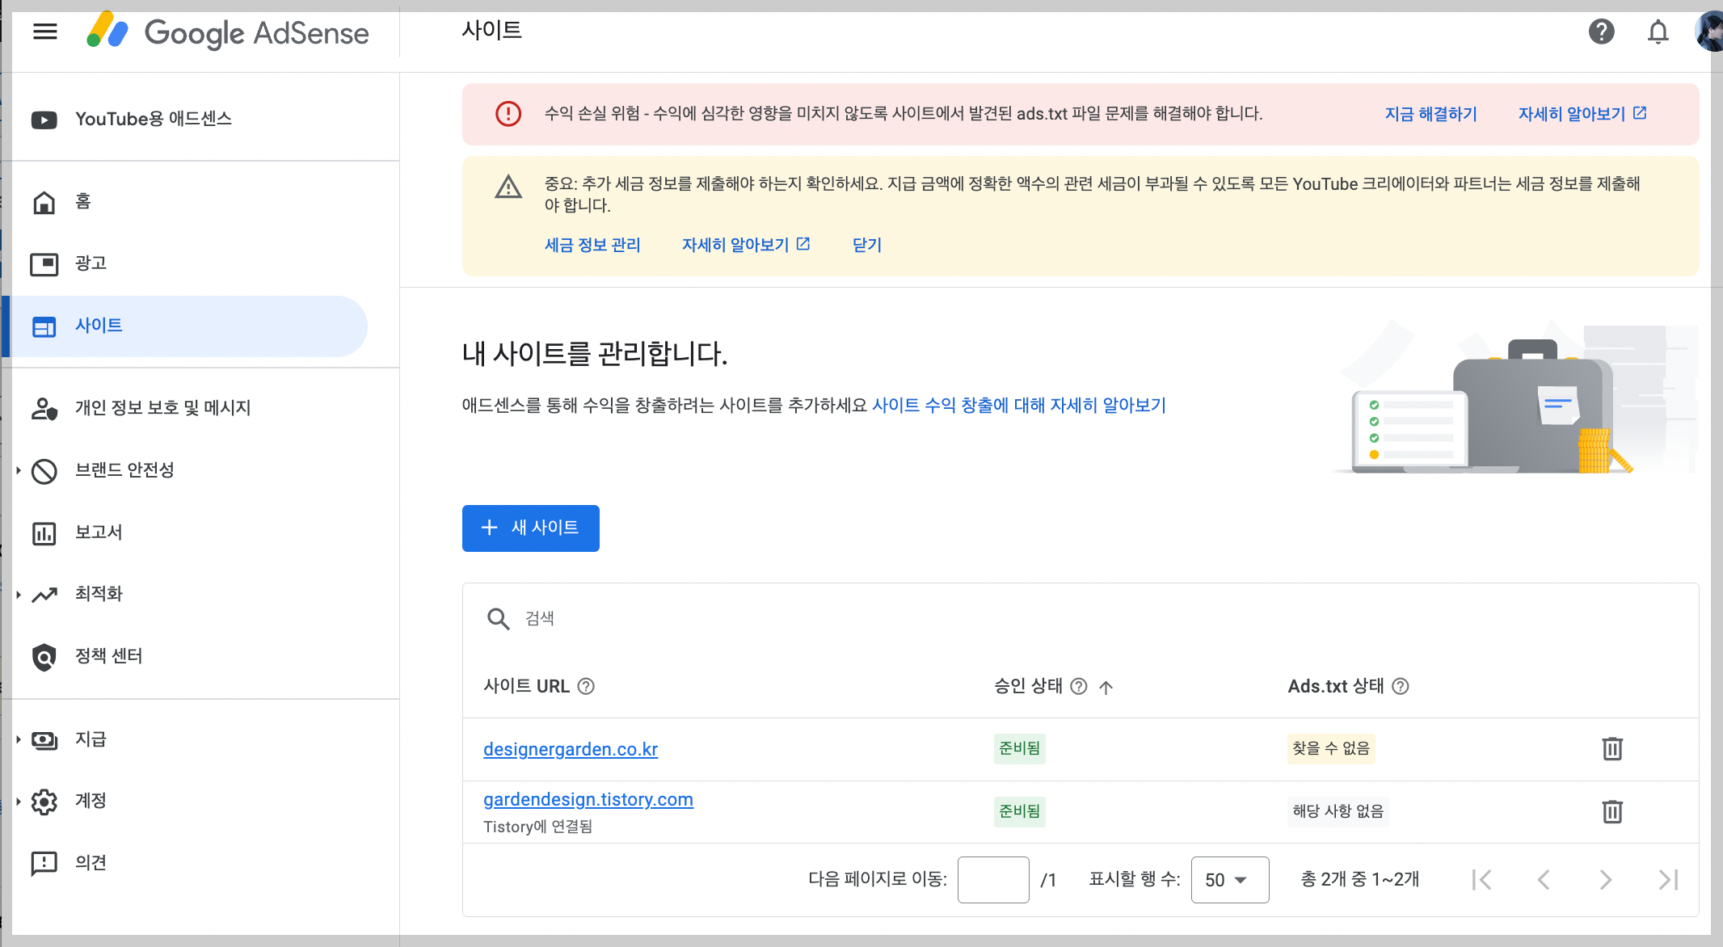Delete gardendesign.tistory.com with trash icon
The height and width of the screenshot is (947, 1723).
point(1611,811)
